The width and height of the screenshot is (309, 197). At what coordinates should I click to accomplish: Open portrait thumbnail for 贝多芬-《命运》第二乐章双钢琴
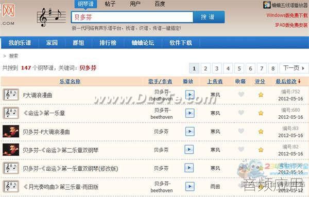click(11, 150)
